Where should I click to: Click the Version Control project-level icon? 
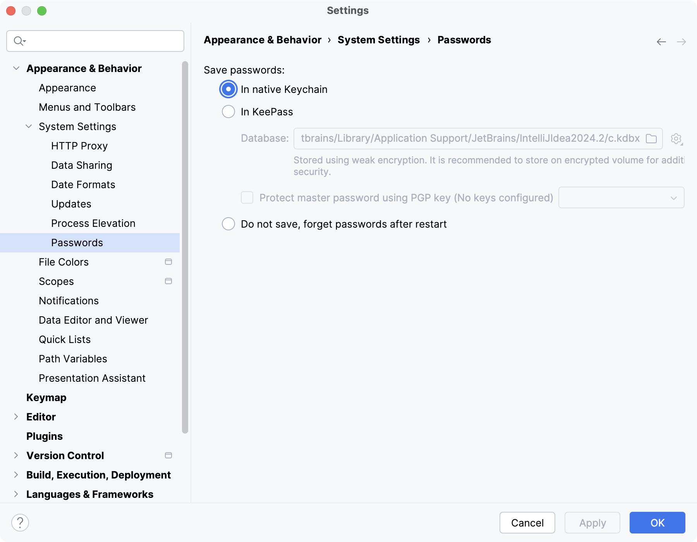click(x=168, y=456)
